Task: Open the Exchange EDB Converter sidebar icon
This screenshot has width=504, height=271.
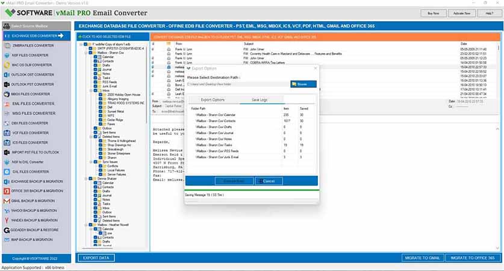Action: pyautogui.click(x=7, y=36)
